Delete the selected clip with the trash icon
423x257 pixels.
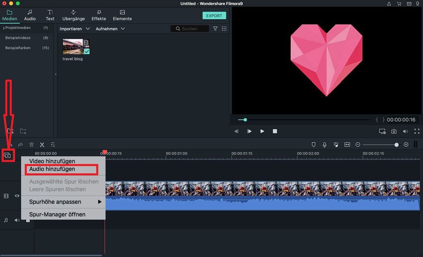pos(31,145)
